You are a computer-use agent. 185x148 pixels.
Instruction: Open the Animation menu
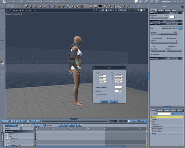point(38,2)
